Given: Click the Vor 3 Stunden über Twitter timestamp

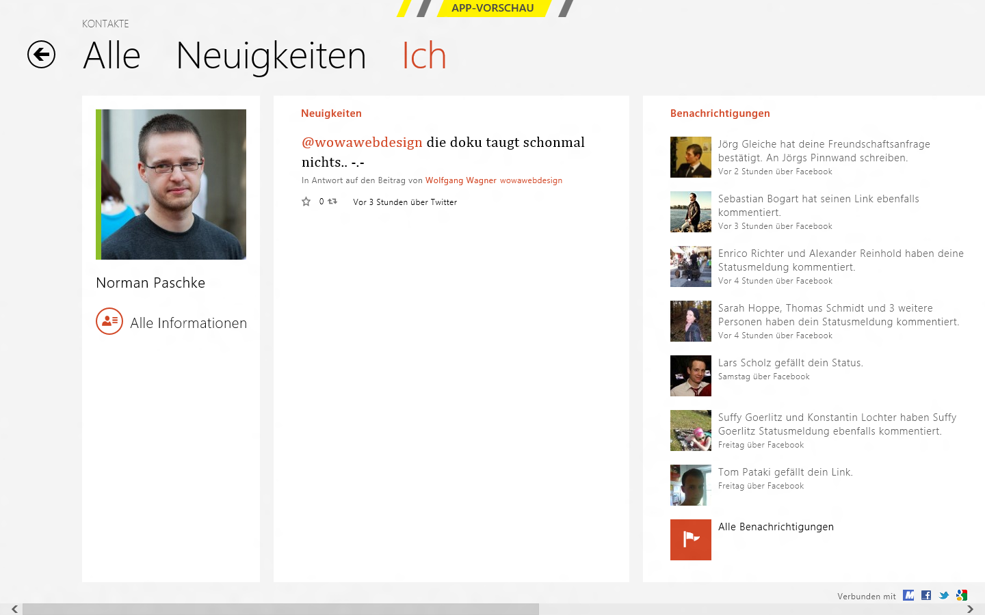Looking at the screenshot, I should tap(405, 202).
